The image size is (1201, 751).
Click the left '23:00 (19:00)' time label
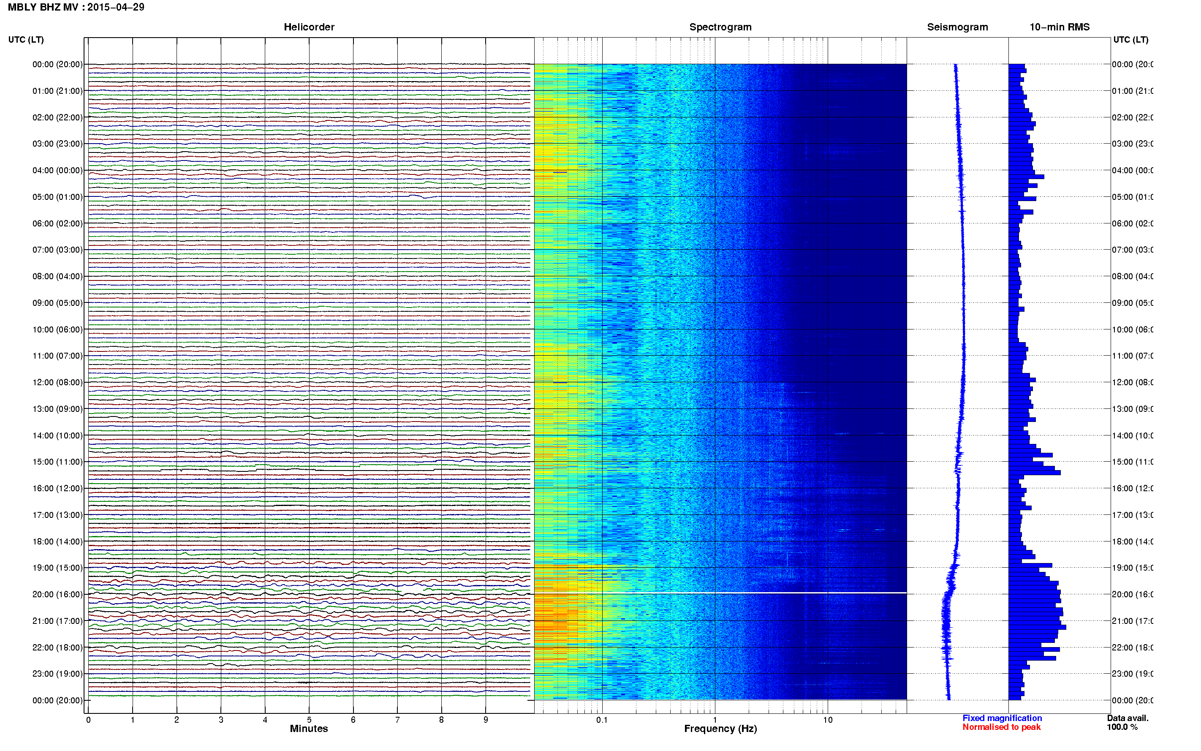(57, 674)
